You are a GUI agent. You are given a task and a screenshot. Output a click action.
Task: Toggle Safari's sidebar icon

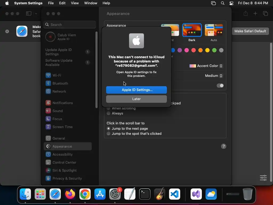pyautogui.click(x=29, y=13)
